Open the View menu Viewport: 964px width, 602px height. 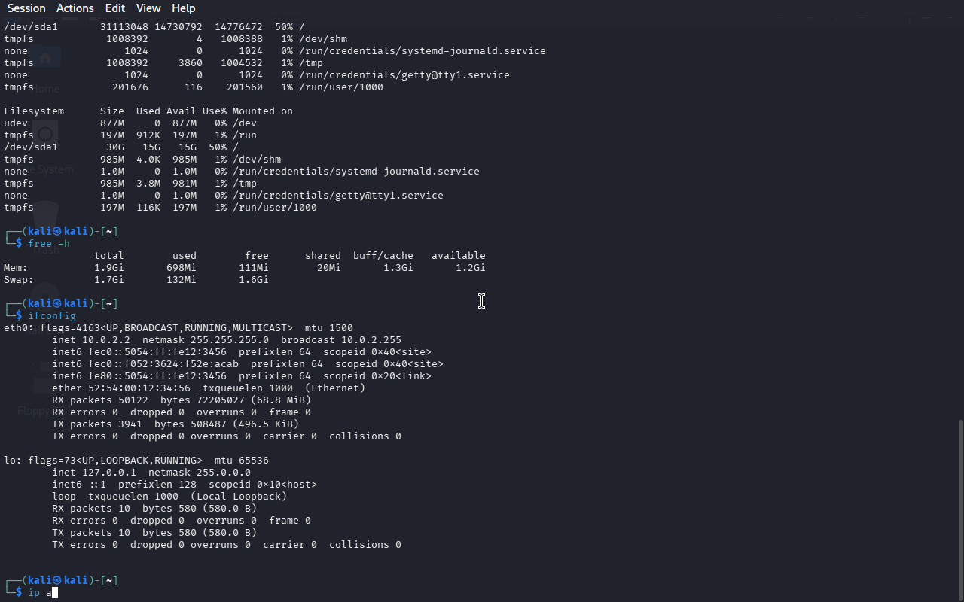tap(148, 8)
